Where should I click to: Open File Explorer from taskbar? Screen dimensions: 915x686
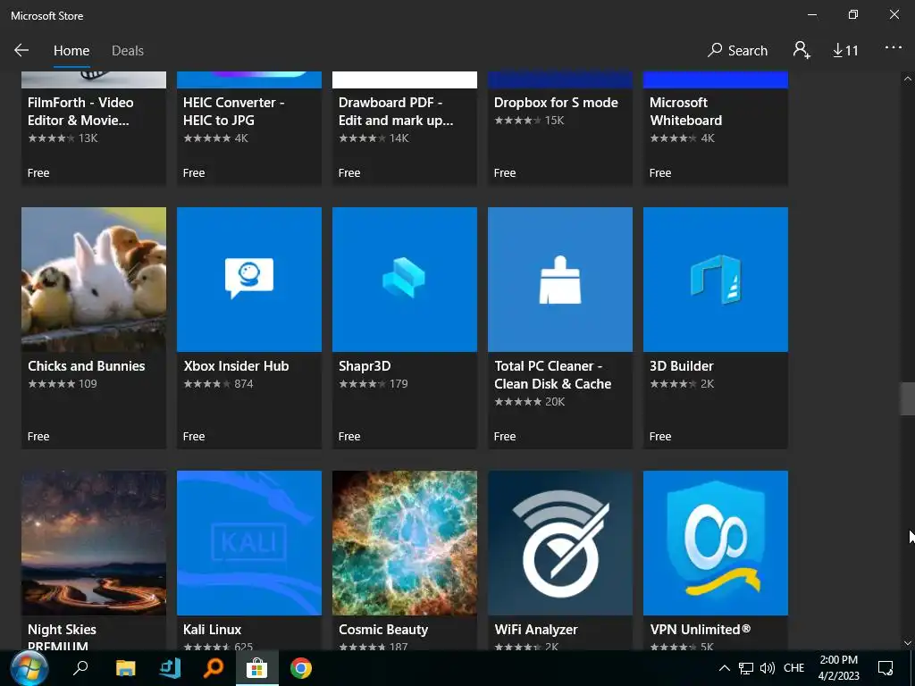click(x=125, y=668)
